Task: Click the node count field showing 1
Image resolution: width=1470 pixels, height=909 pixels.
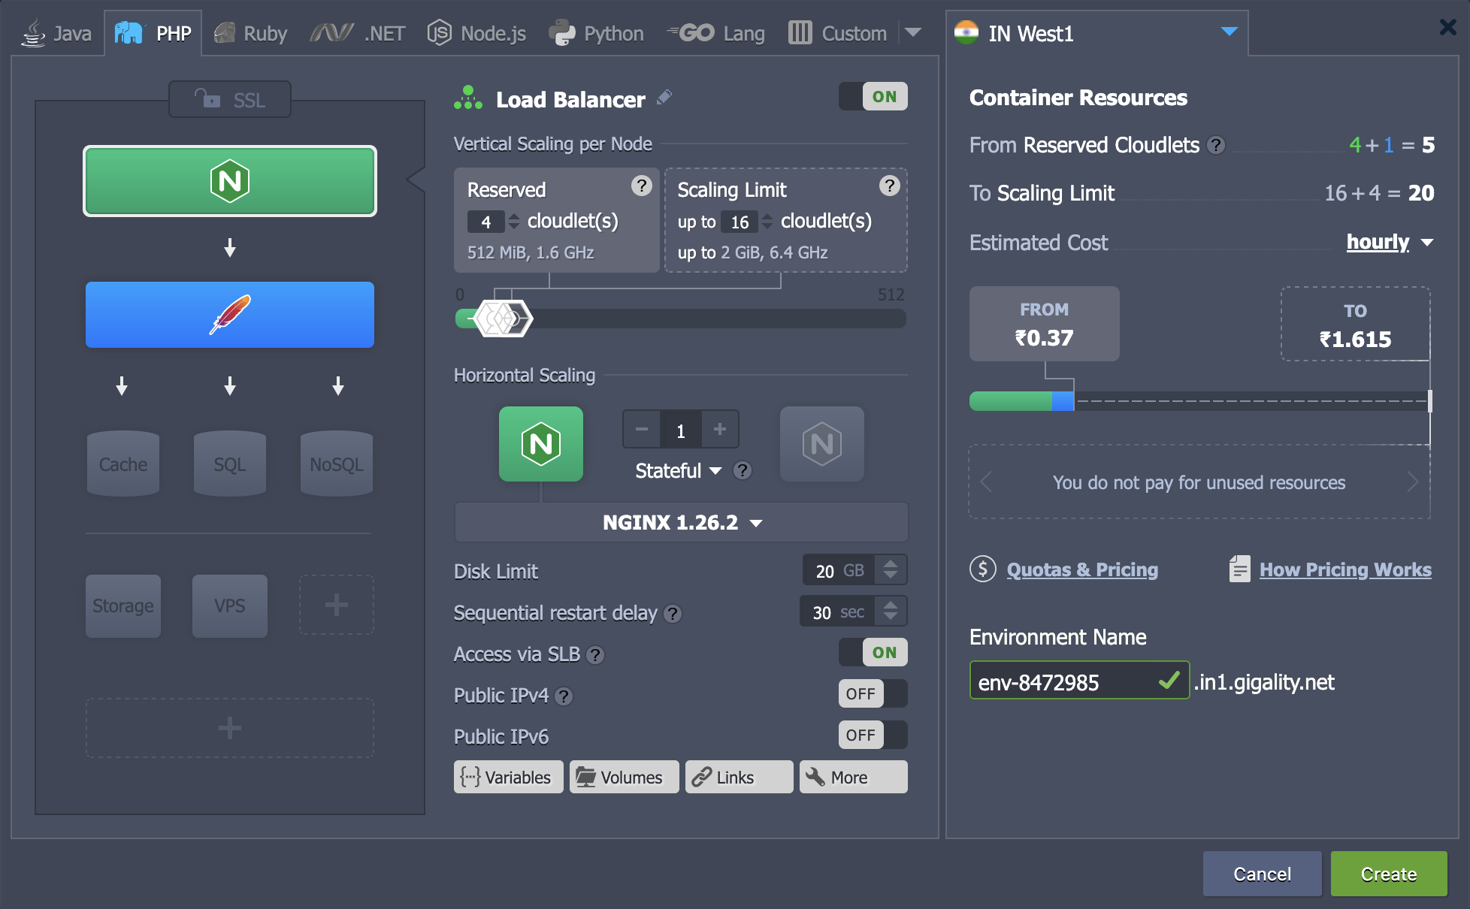Action: point(681,430)
